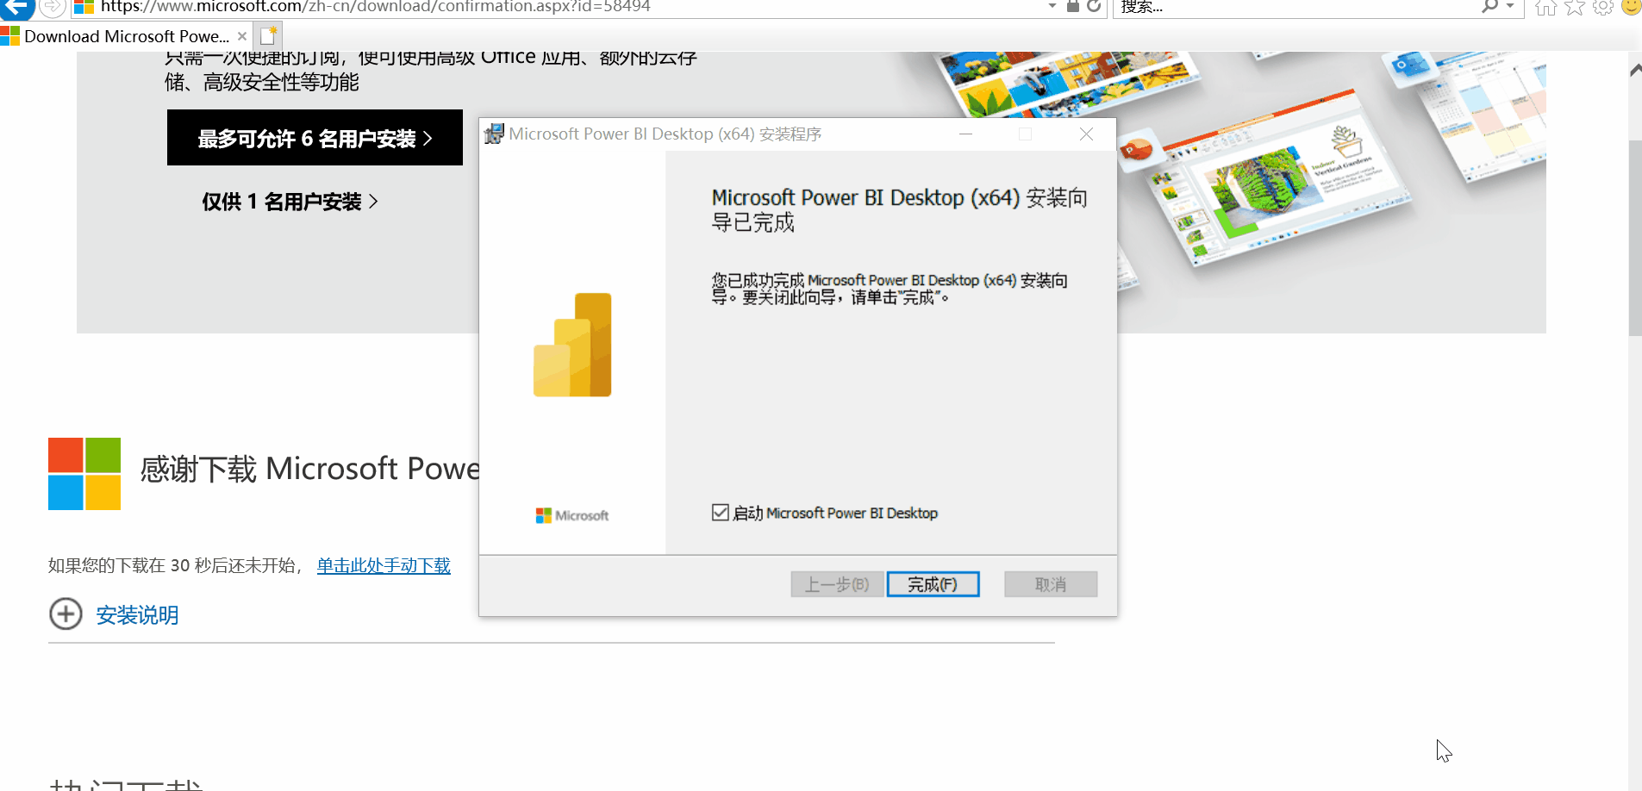Click the Microsoft four-square logo on the webpage

click(x=84, y=474)
